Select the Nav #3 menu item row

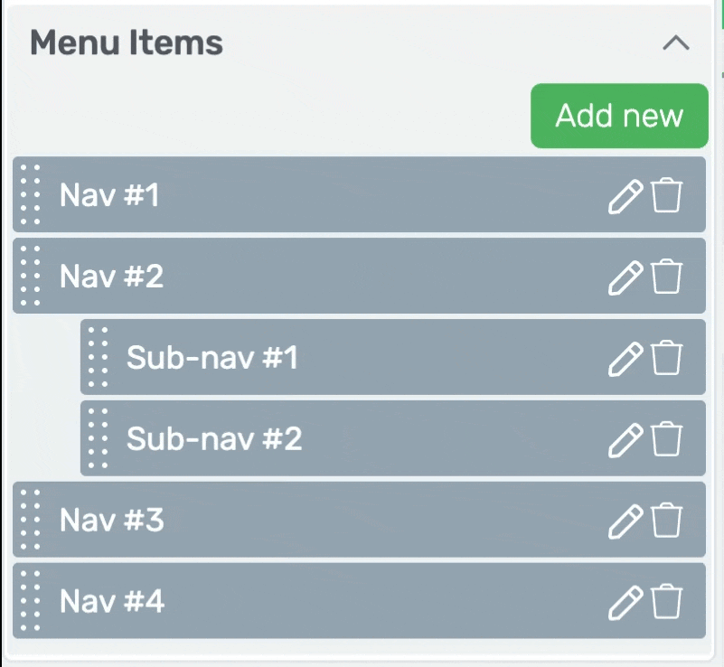pos(359,520)
